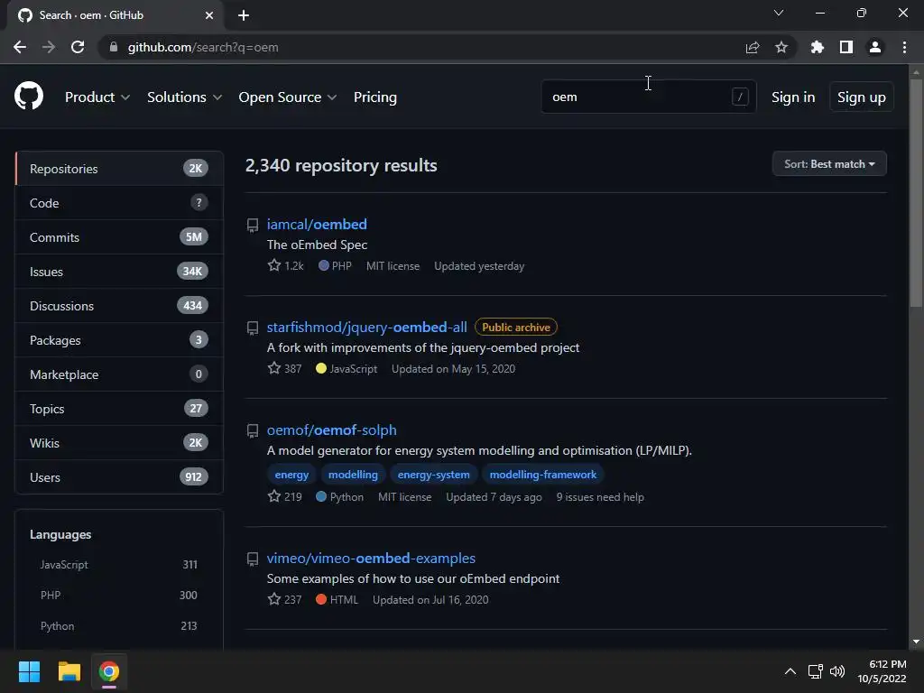
Task: Filter results by Python language
Action: click(118, 626)
